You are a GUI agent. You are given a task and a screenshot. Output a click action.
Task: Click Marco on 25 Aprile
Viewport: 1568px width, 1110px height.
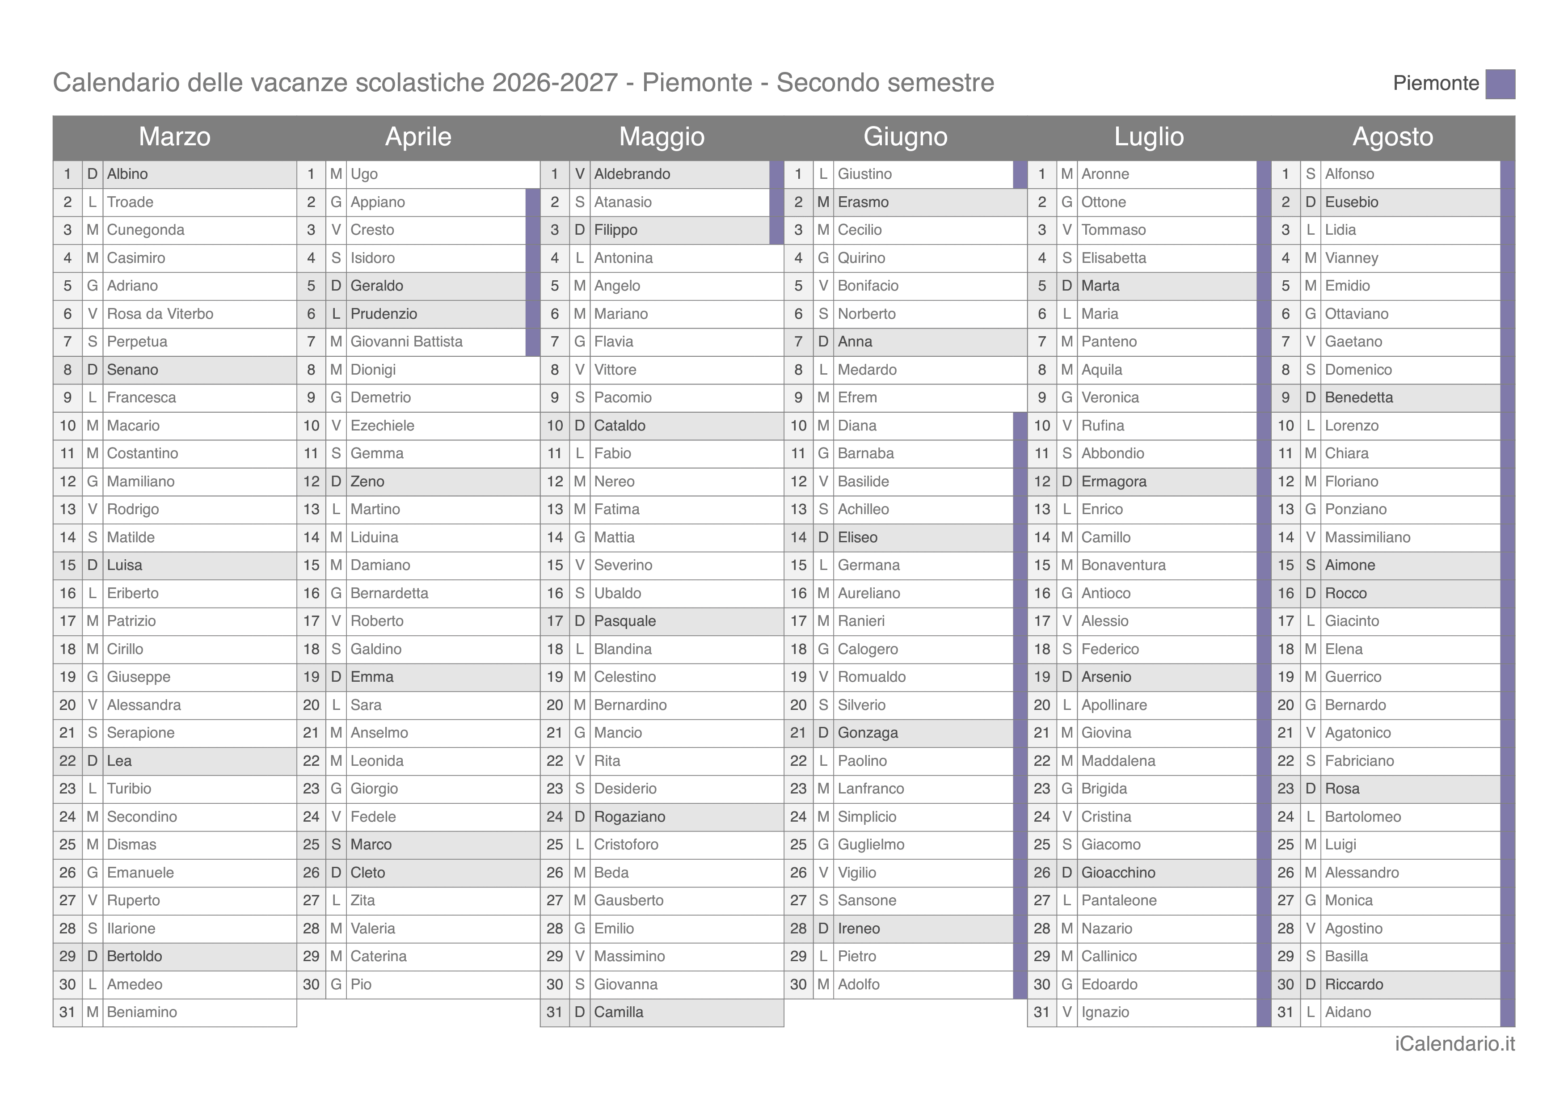tap(370, 845)
